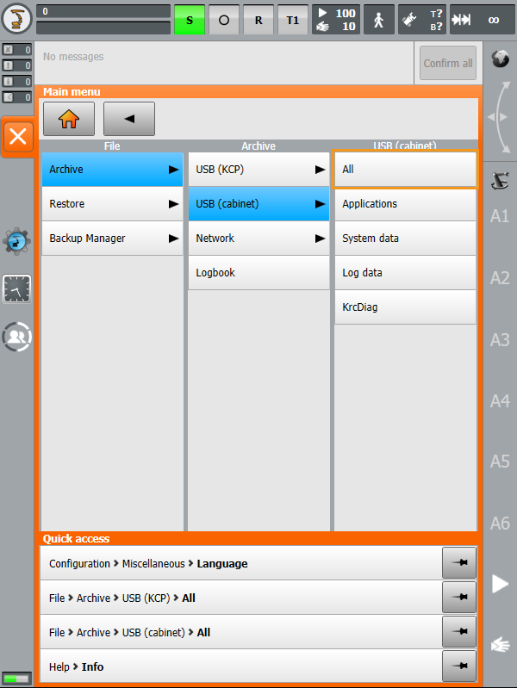Viewport: 517px width, 688px height.
Task: Pin the Language quick access entry
Action: pyautogui.click(x=459, y=563)
